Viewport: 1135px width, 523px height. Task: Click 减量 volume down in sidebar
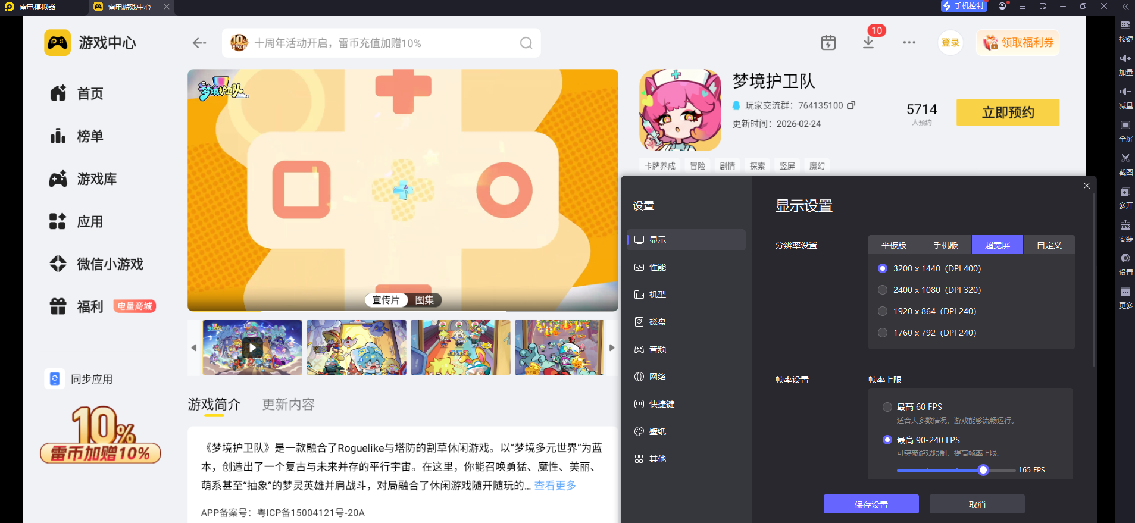[1125, 98]
